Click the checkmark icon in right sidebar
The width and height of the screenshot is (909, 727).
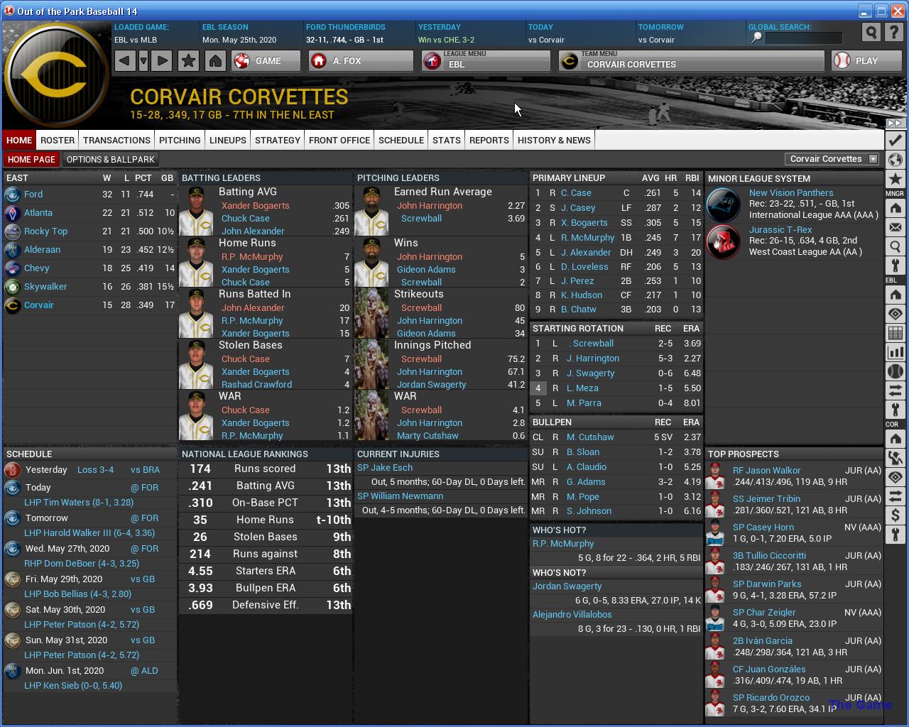895,141
